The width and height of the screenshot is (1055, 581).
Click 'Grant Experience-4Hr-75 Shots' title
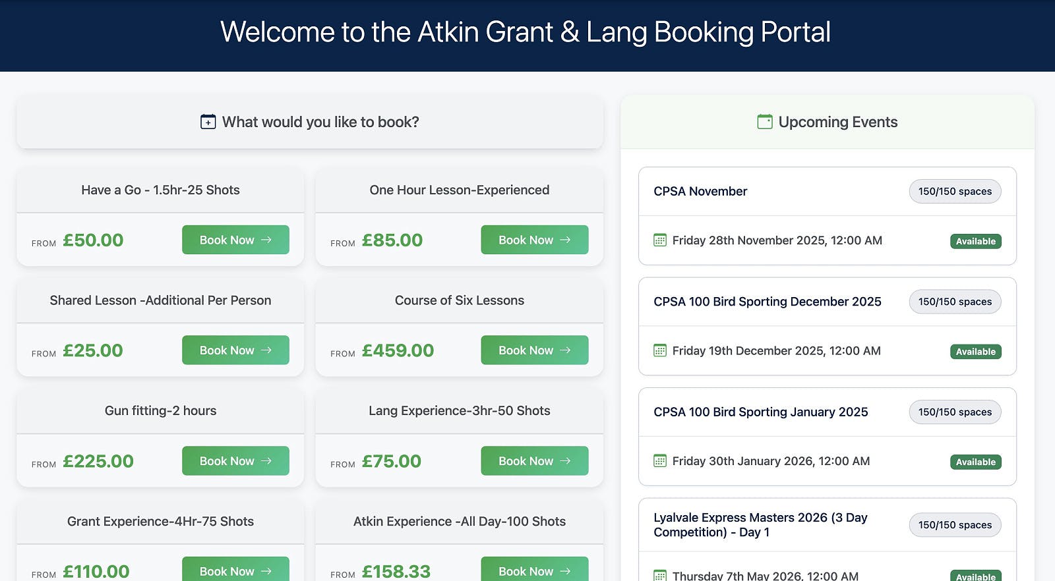click(x=160, y=521)
